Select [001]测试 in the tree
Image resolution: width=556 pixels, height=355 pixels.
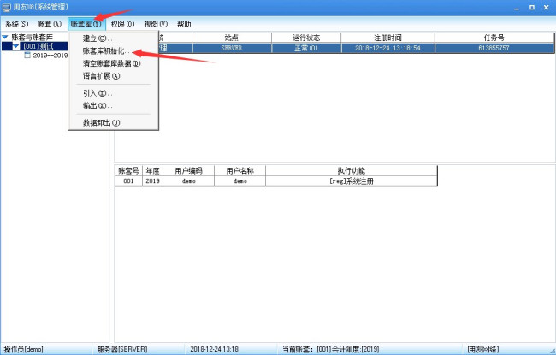(38, 46)
